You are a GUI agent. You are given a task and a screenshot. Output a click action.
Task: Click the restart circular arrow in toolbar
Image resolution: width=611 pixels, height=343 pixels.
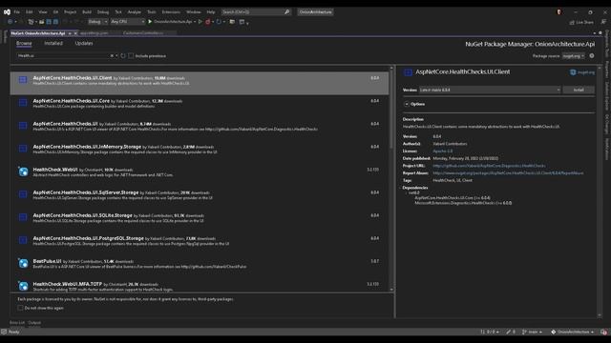tap(219, 22)
